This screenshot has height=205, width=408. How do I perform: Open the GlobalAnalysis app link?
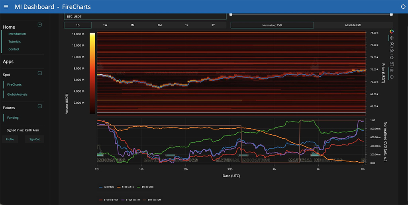coord(17,94)
